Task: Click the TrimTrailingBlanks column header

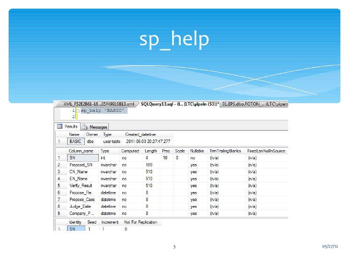Action: [x=225, y=151]
